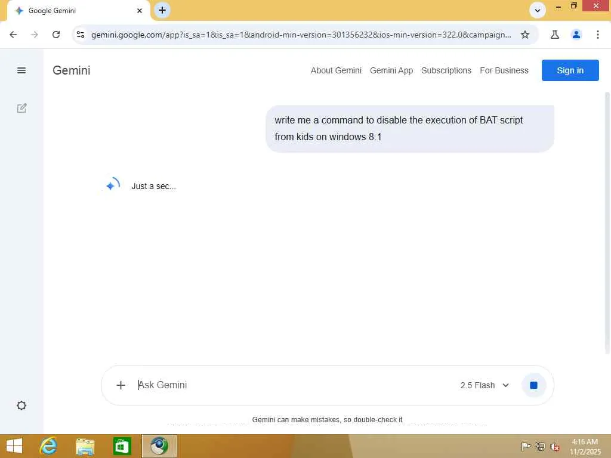The height and width of the screenshot is (458, 611).
Task: Close the Google Gemini tab
Action: (x=140, y=11)
